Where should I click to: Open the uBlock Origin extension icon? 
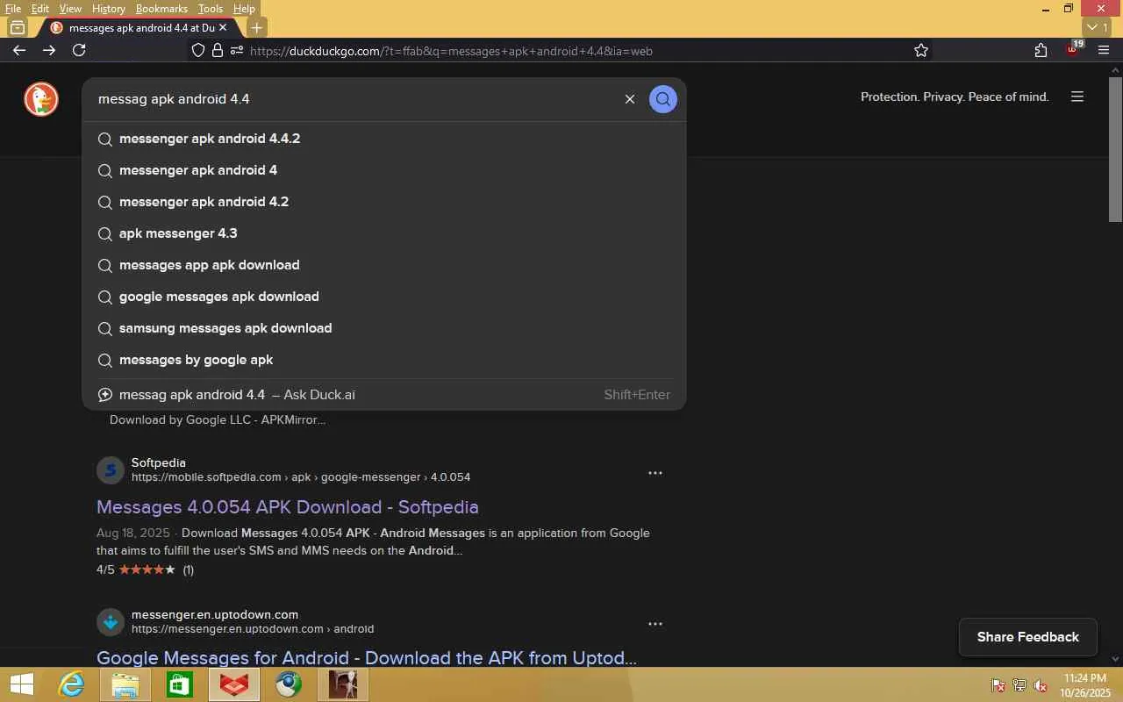click(x=1073, y=49)
